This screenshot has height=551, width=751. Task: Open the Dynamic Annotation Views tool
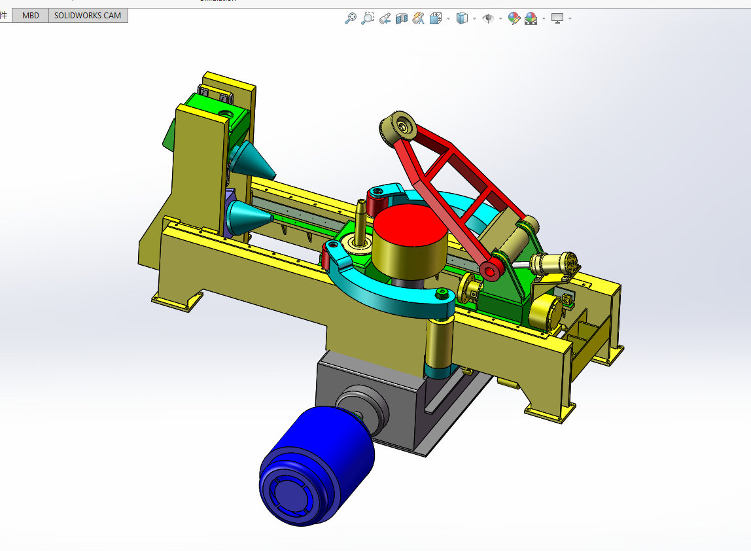(x=419, y=19)
